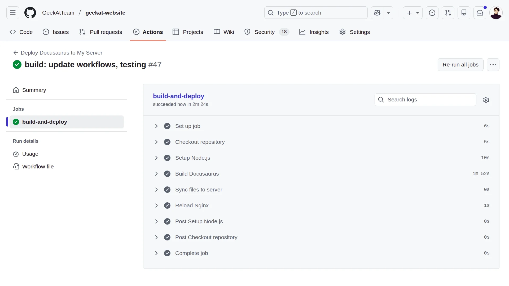Click the user avatar

[496, 13]
